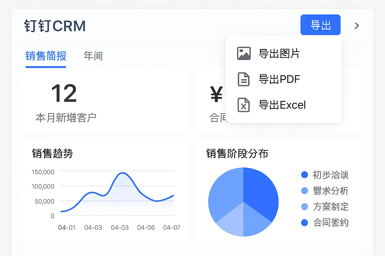Image resolution: width=385 pixels, height=256 pixels.
Task: Select the 方案制定 legend entry
Action: [x=325, y=207]
